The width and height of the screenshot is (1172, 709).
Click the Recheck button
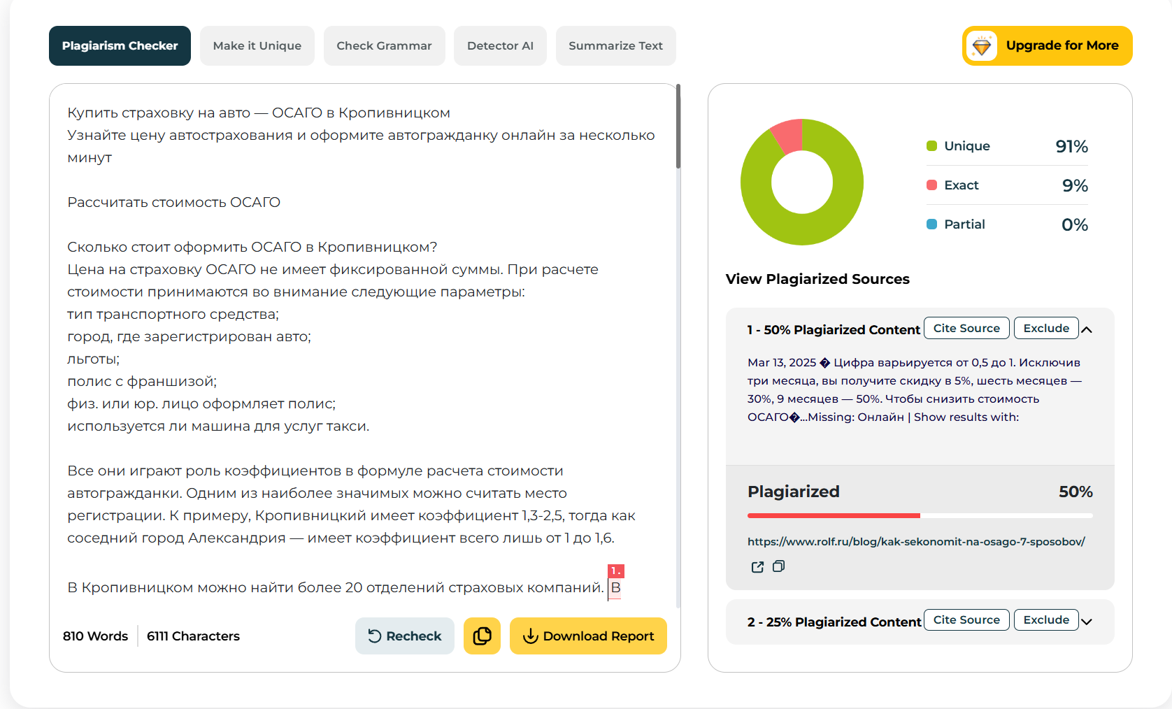pos(404,636)
